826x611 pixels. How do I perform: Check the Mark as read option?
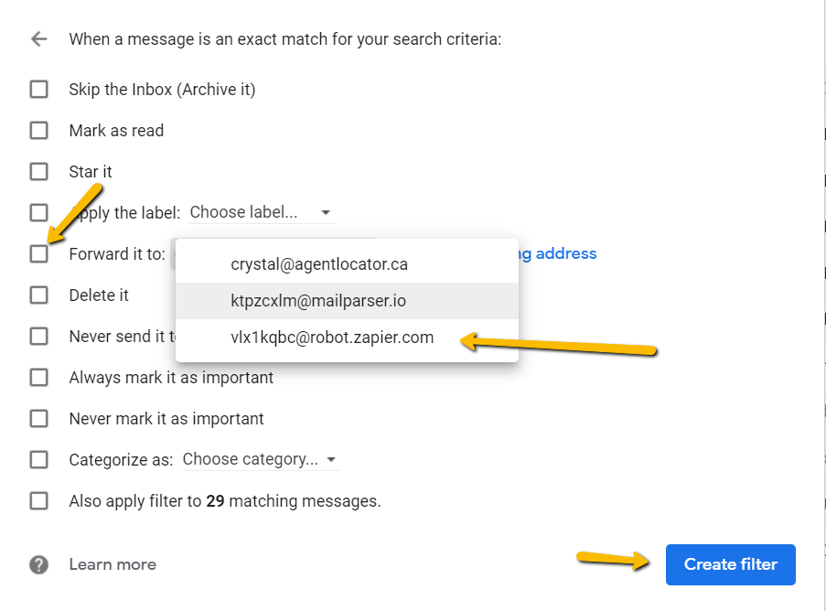39,131
